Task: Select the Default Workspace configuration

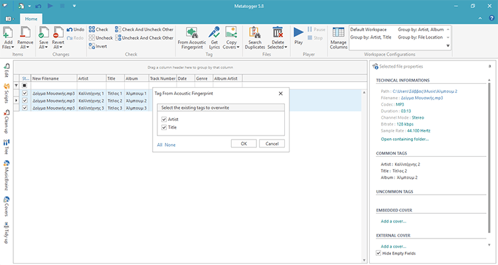Action: click(369, 29)
